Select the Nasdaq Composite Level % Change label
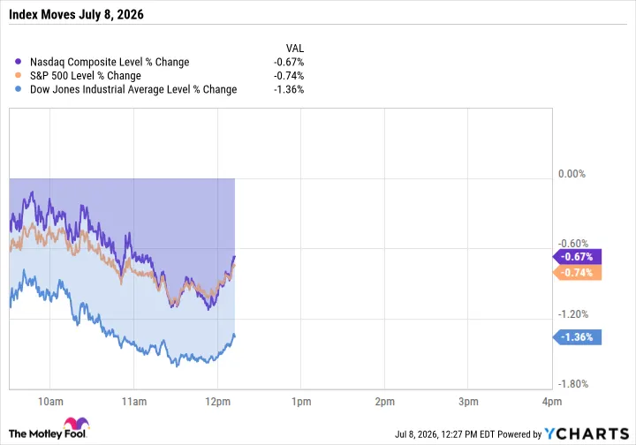Image resolution: width=636 pixels, height=445 pixels. pyautogui.click(x=110, y=62)
